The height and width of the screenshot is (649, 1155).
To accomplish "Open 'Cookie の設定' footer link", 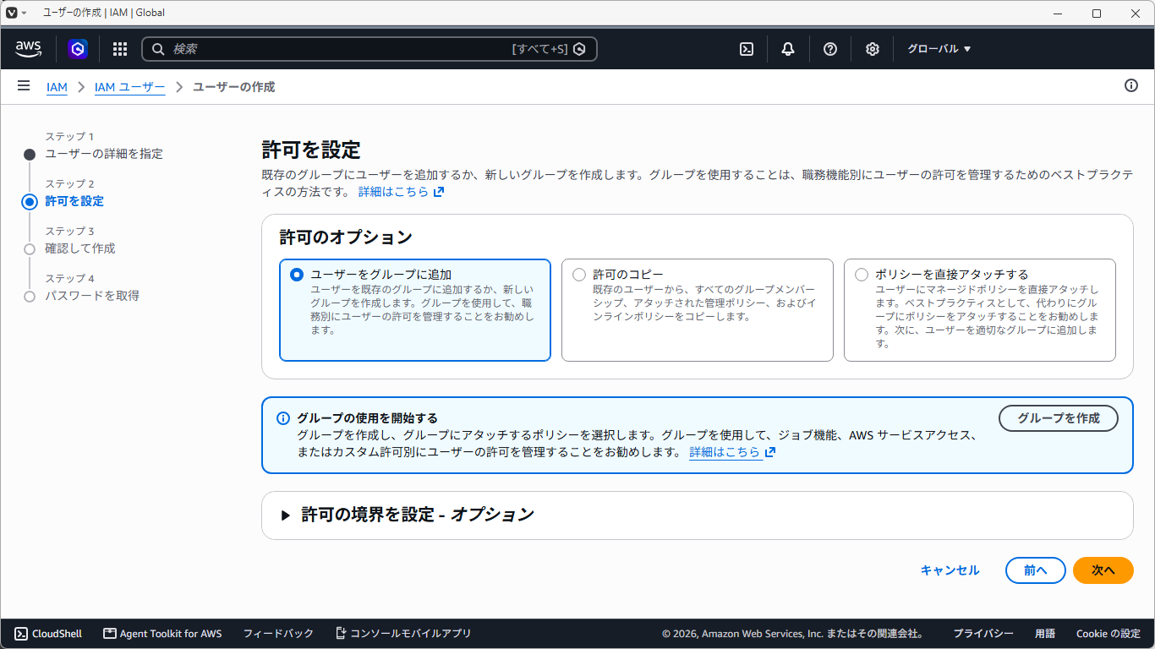I will tap(1108, 634).
